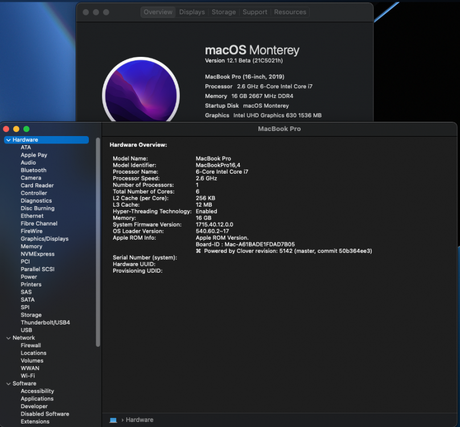
Task: Select SPI in the sidebar
Action: point(25,307)
